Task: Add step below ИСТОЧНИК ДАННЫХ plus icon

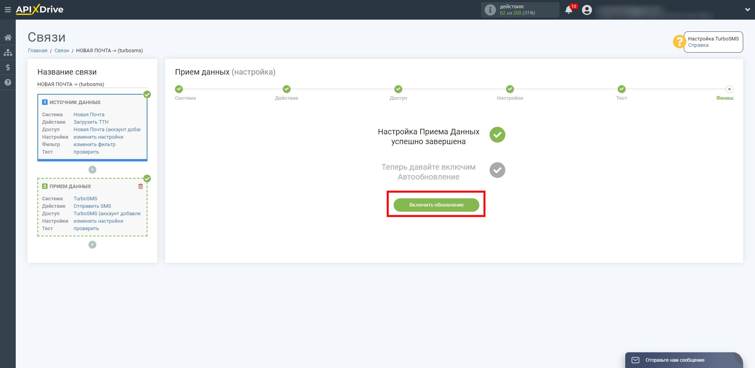Action: point(92,170)
